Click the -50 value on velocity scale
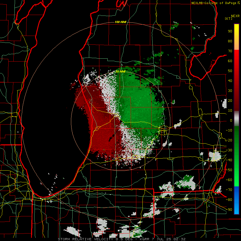241x241 pixels. (229, 170)
